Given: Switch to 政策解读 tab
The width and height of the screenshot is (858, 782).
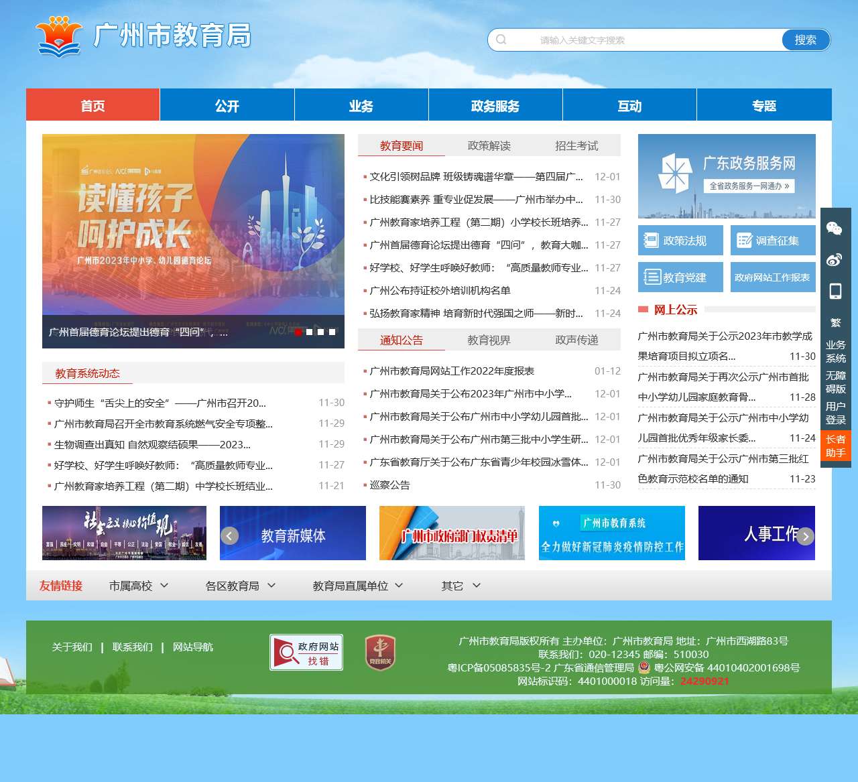Looking at the screenshot, I should (x=489, y=145).
